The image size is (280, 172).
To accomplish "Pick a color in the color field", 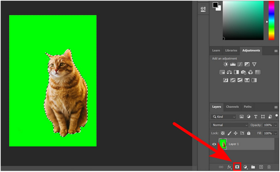I will point(243,21).
